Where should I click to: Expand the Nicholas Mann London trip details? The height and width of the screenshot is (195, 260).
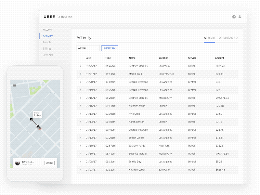coord(80,106)
